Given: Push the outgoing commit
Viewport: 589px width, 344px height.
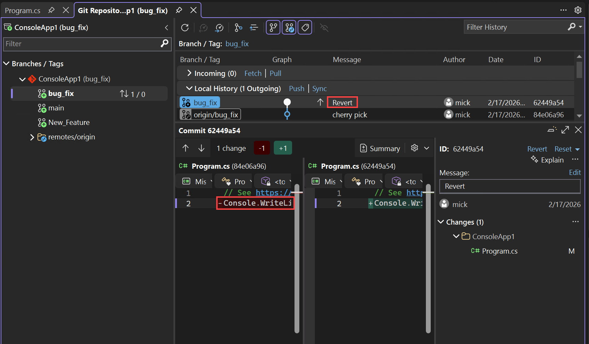Looking at the screenshot, I should click(x=296, y=88).
